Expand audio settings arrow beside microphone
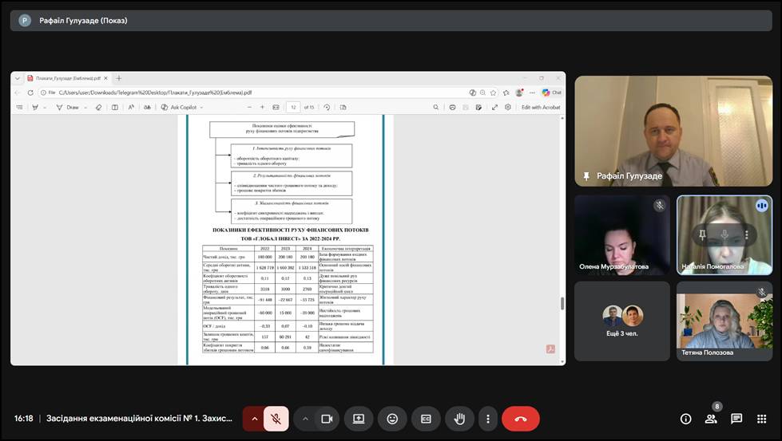Screen dimensions: 782x441 255,419
